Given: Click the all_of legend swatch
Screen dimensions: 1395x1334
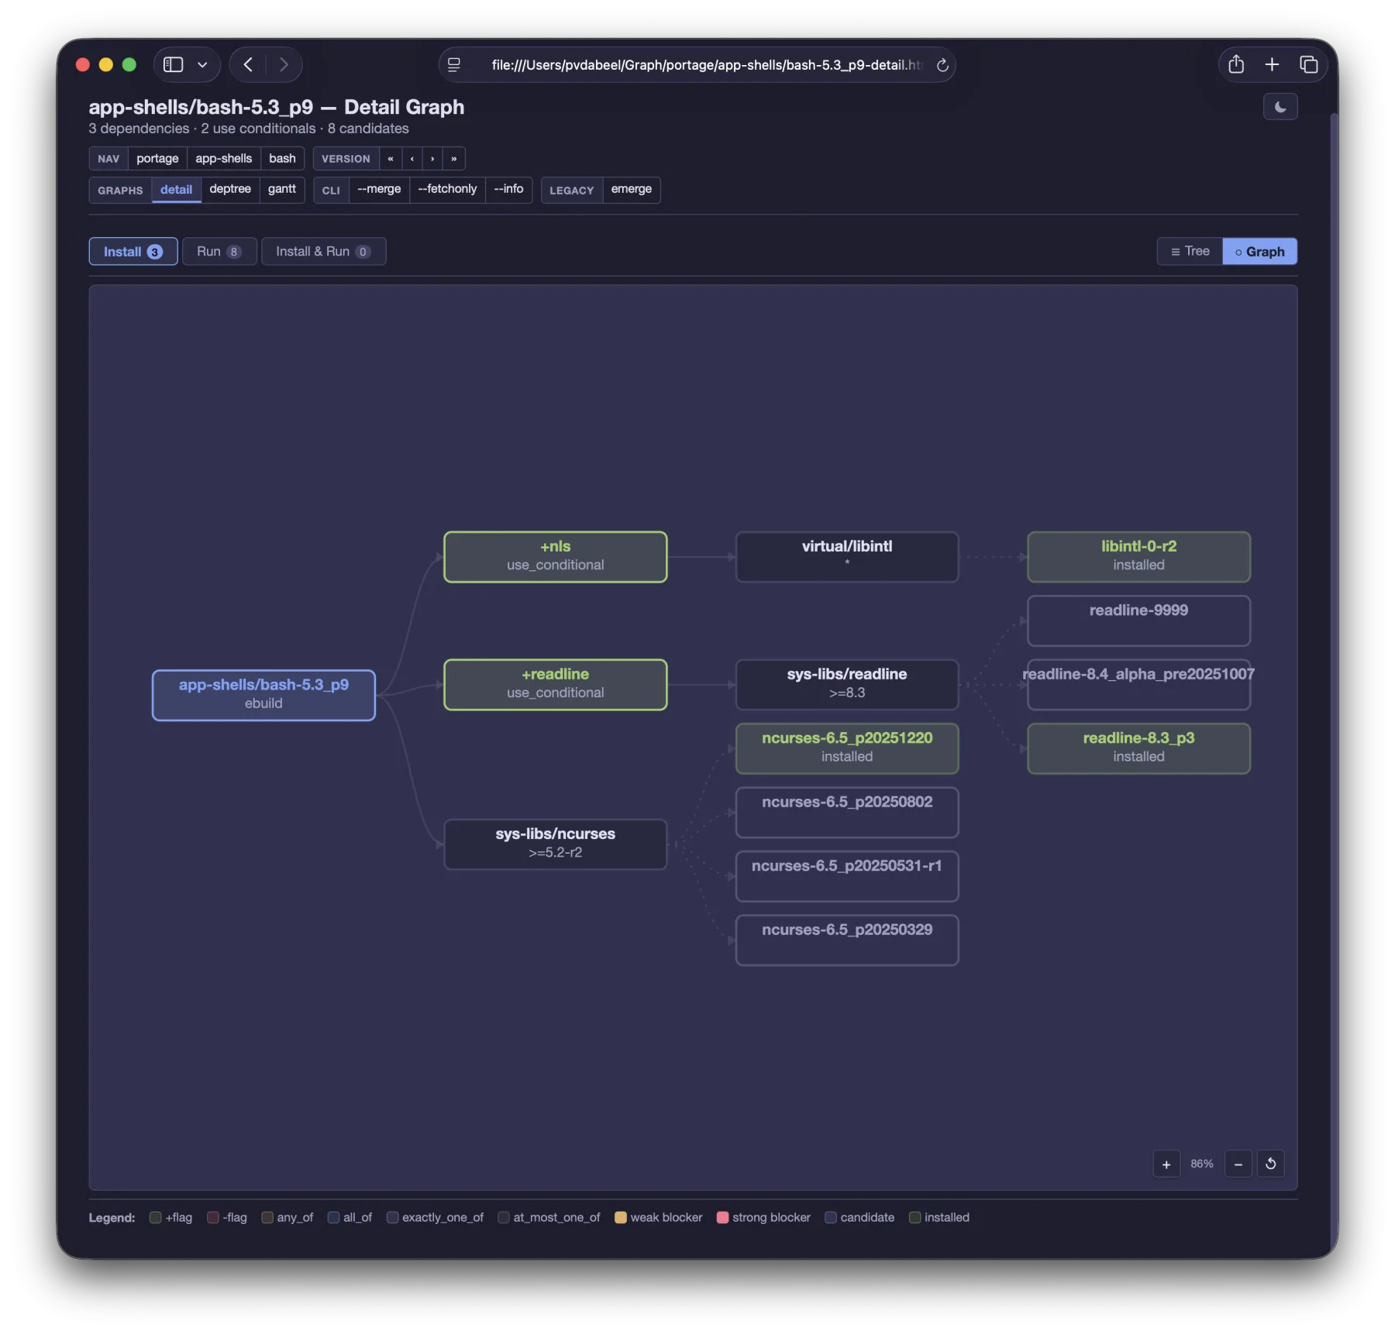Looking at the screenshot, I should [333, 1217].
